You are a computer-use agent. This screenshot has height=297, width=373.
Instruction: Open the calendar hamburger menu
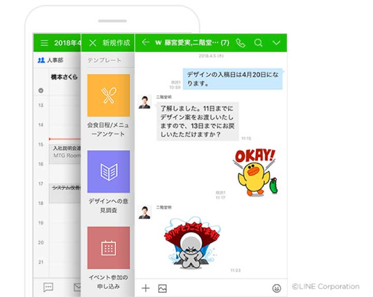[44, 43]
